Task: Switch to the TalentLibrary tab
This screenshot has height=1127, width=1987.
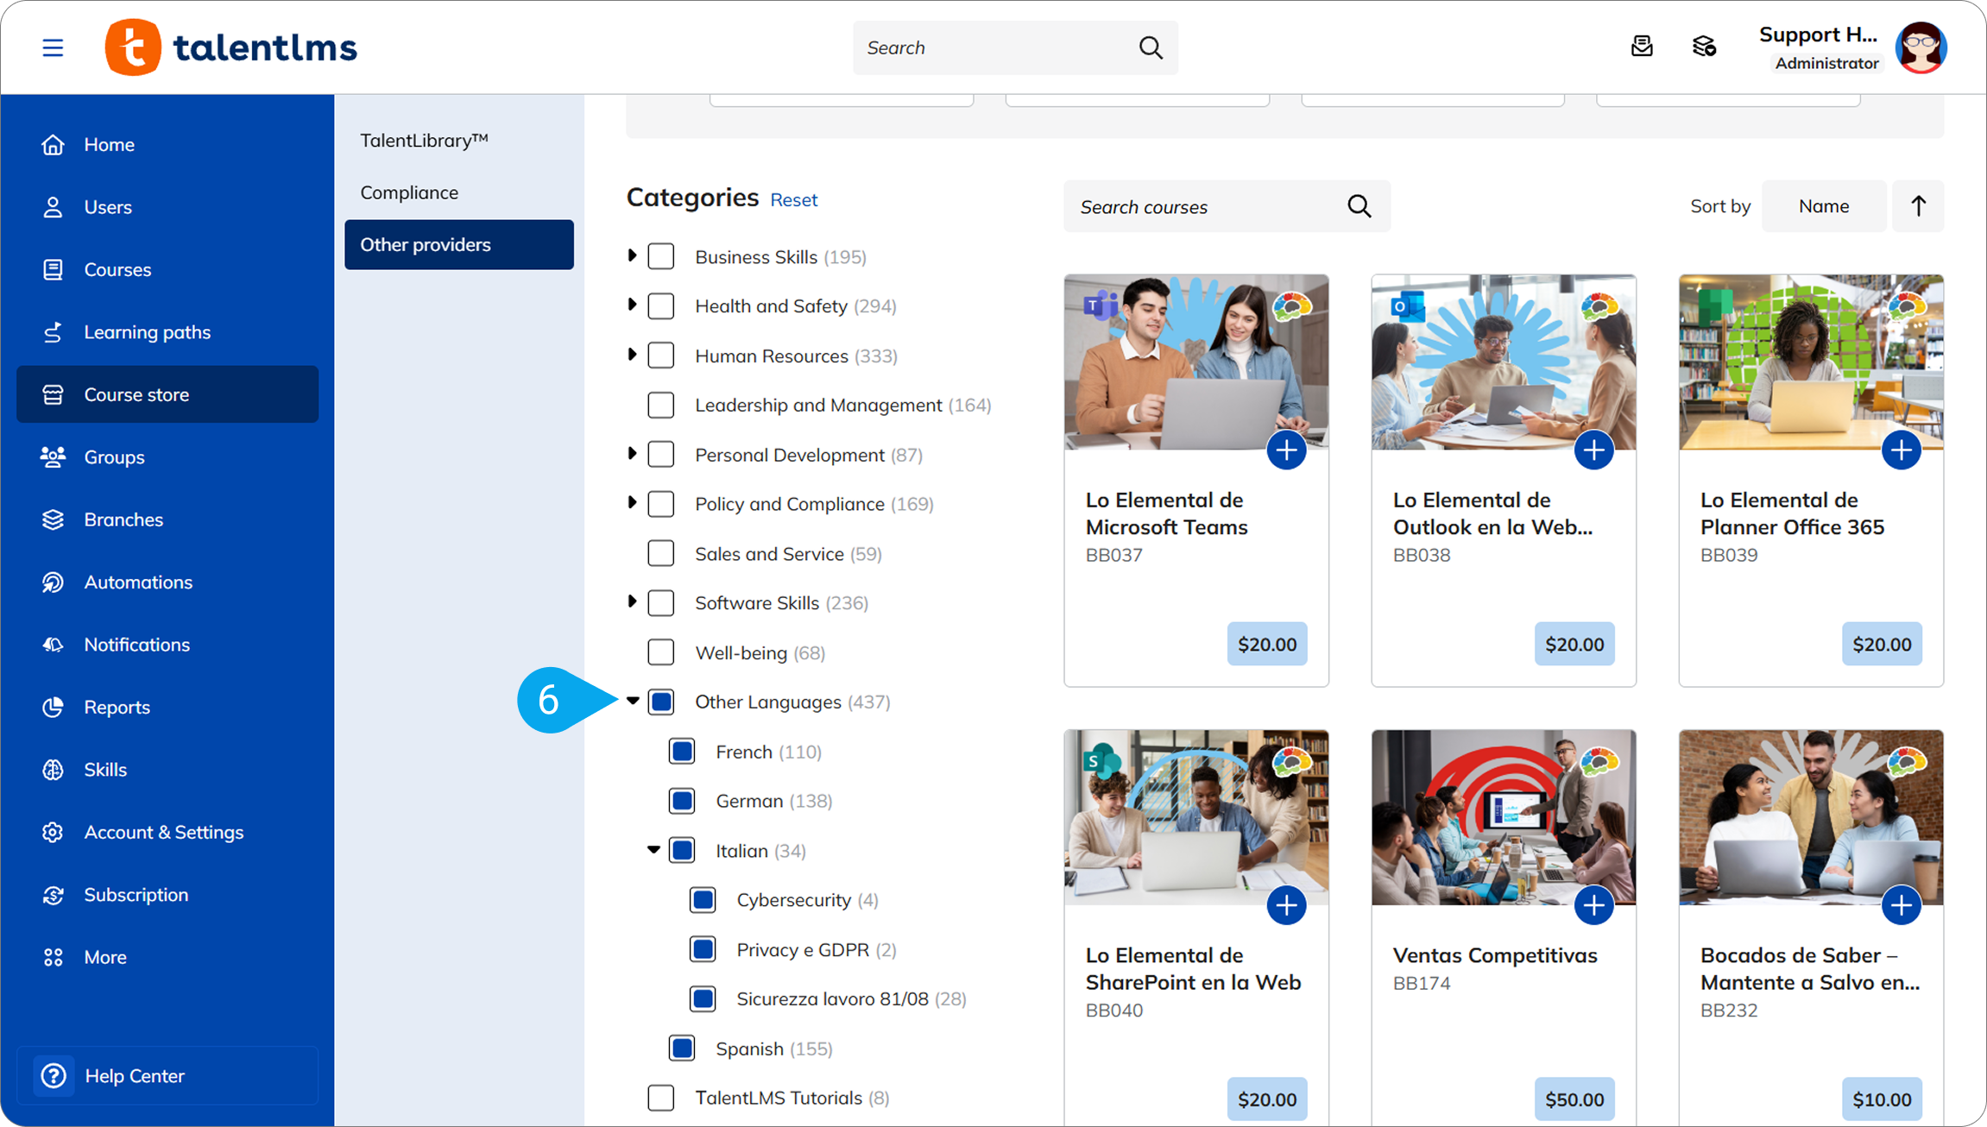Action: (x=424, y=140)
